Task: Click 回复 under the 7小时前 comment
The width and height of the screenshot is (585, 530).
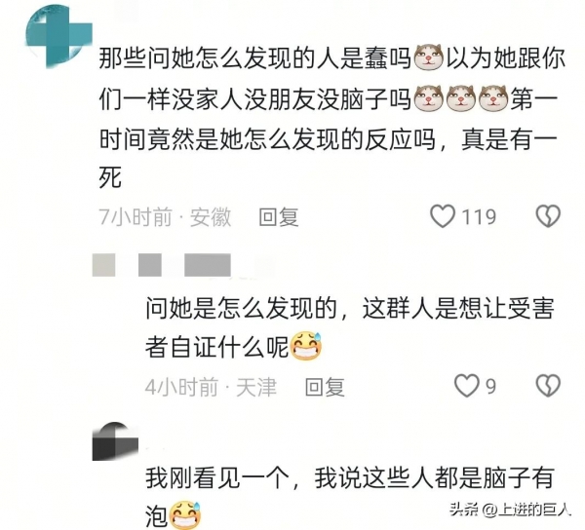Action: click(x=279, y=217)
